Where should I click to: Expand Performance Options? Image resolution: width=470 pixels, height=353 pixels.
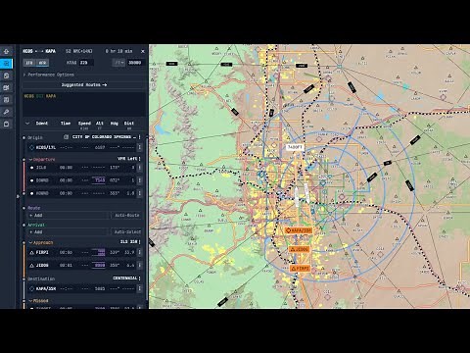[x=48, y=75]
